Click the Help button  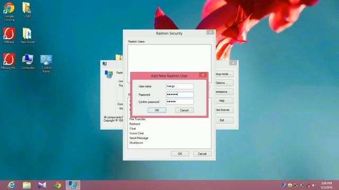pyautogui.click(x=224, y=101)
